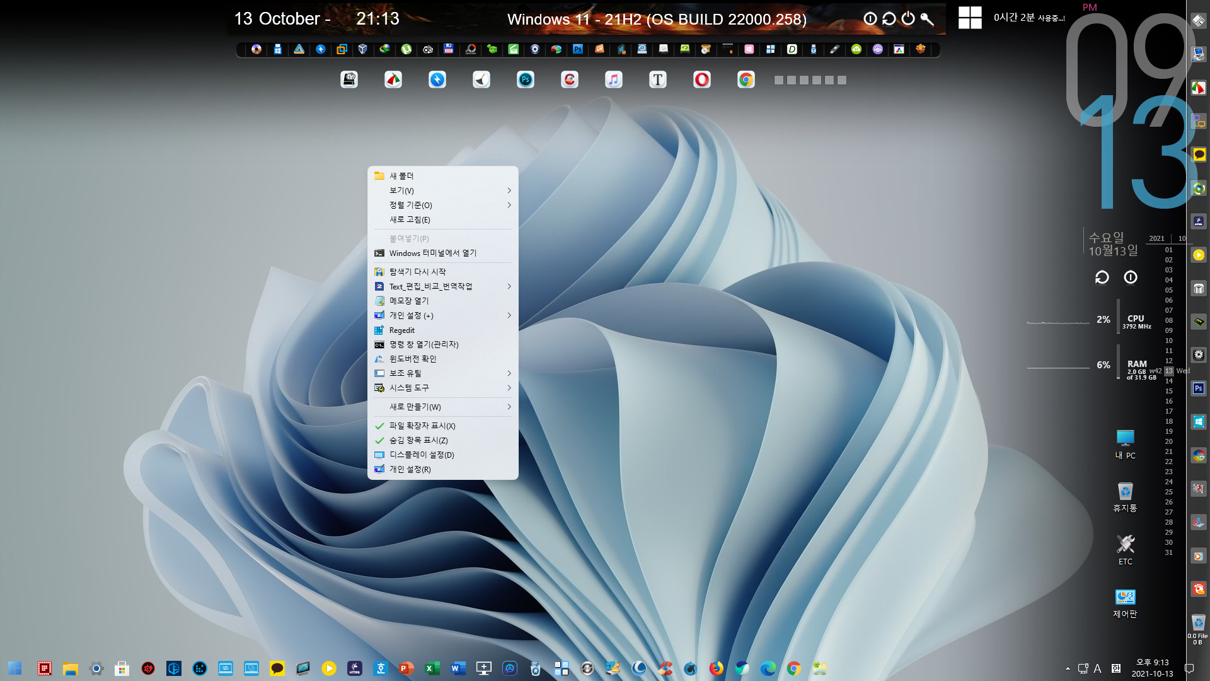Click the first gray square placeholder in dock
The width and height of the screenshot is (1210, 681).
pos(779,80)
